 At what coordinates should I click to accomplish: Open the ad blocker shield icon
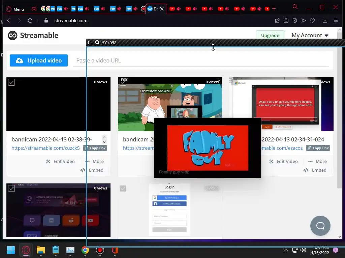tap(295, 20)
